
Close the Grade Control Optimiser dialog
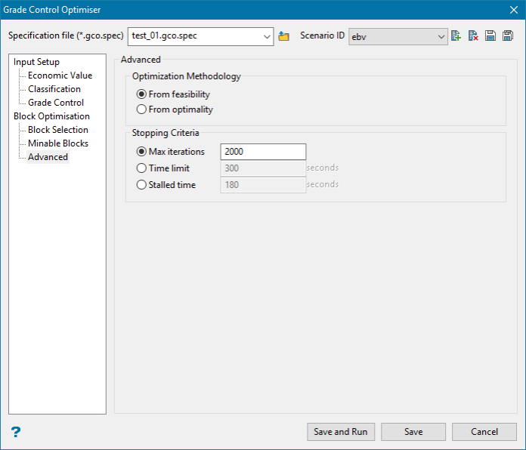514,10
